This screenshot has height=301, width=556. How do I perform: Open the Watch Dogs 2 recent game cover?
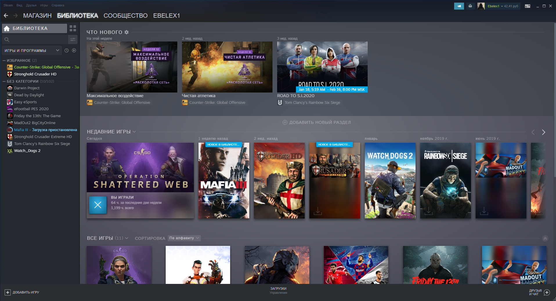click(x=390, y=180)
